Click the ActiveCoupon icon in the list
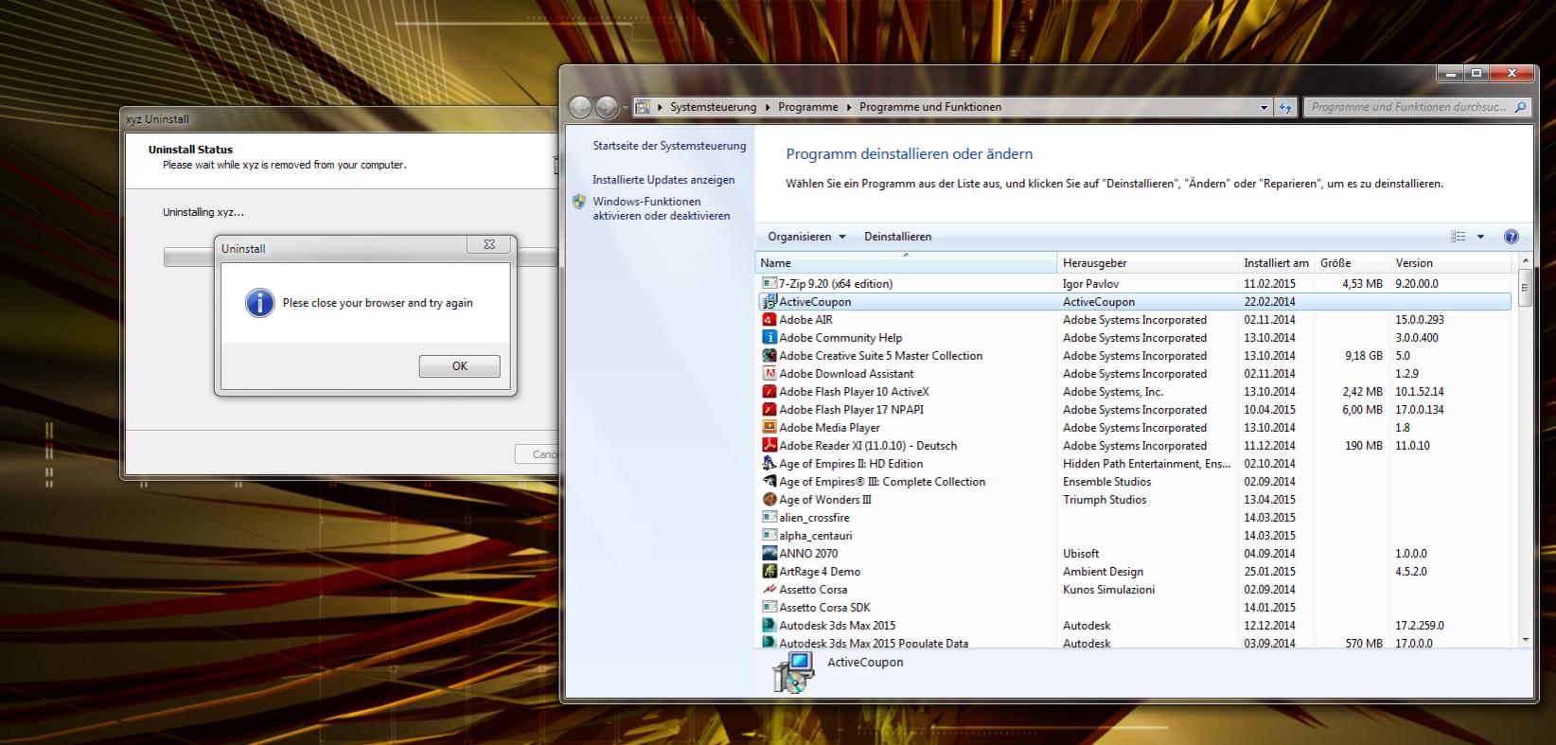This screenshot has width=1556, height=745. 769,301
